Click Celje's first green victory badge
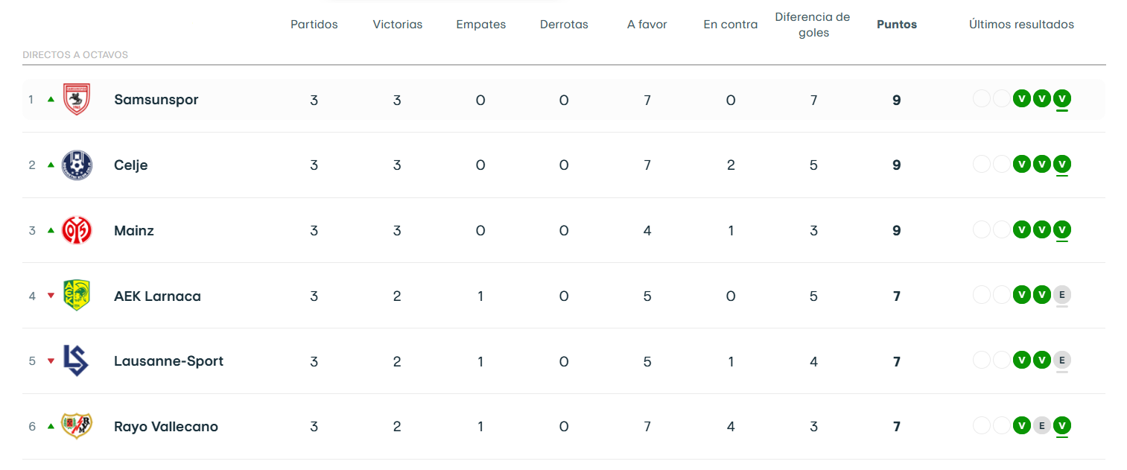 point(1022,164)
